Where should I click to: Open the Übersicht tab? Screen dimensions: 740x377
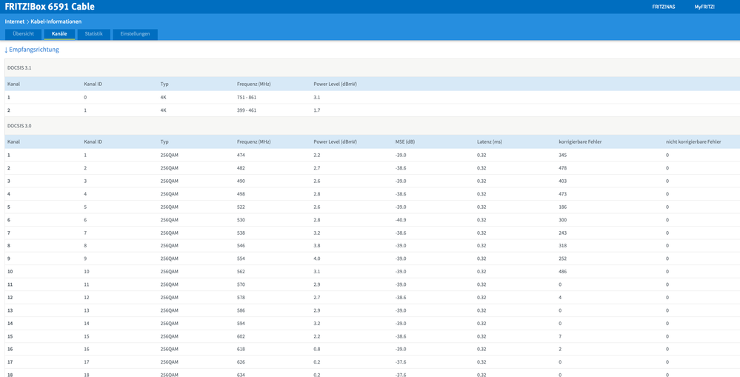(x=23, y=34)
